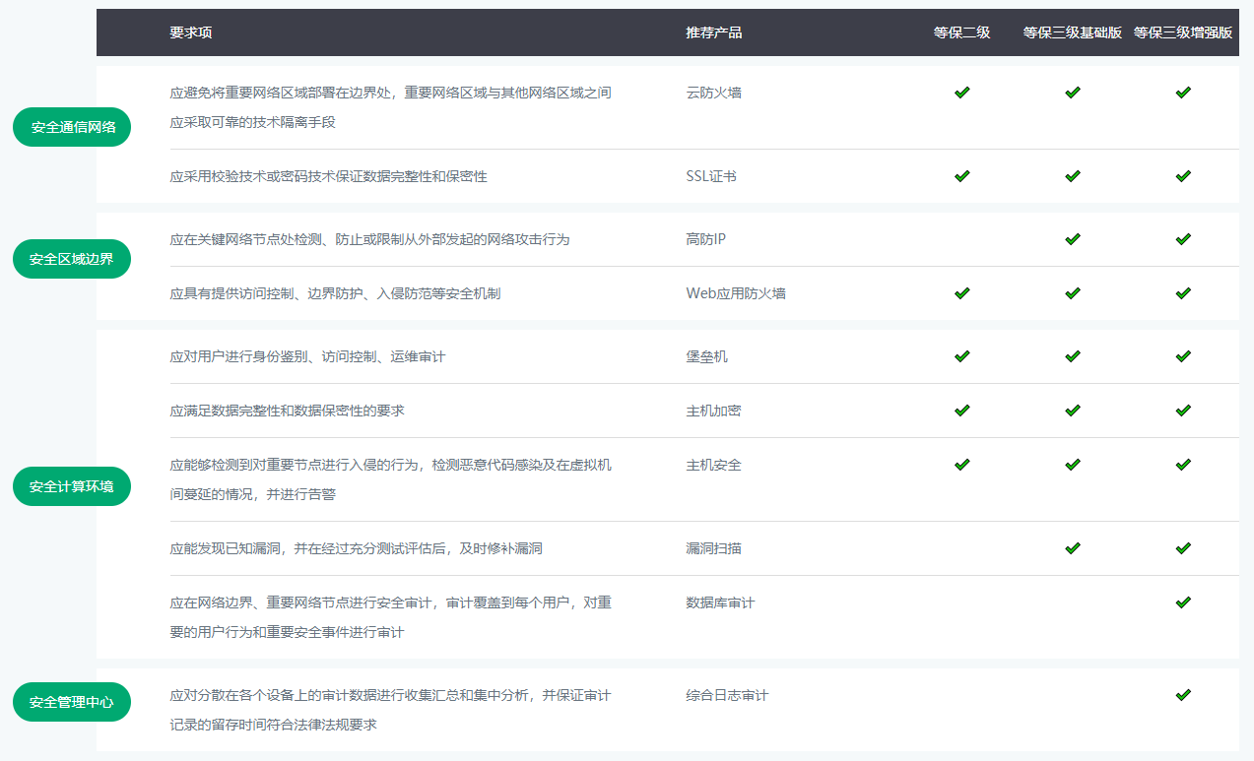Click 等保三级基础版 checkmark in the 堡垒机 row
The width and height of the screenshot is (1254, 761).
1073,356
